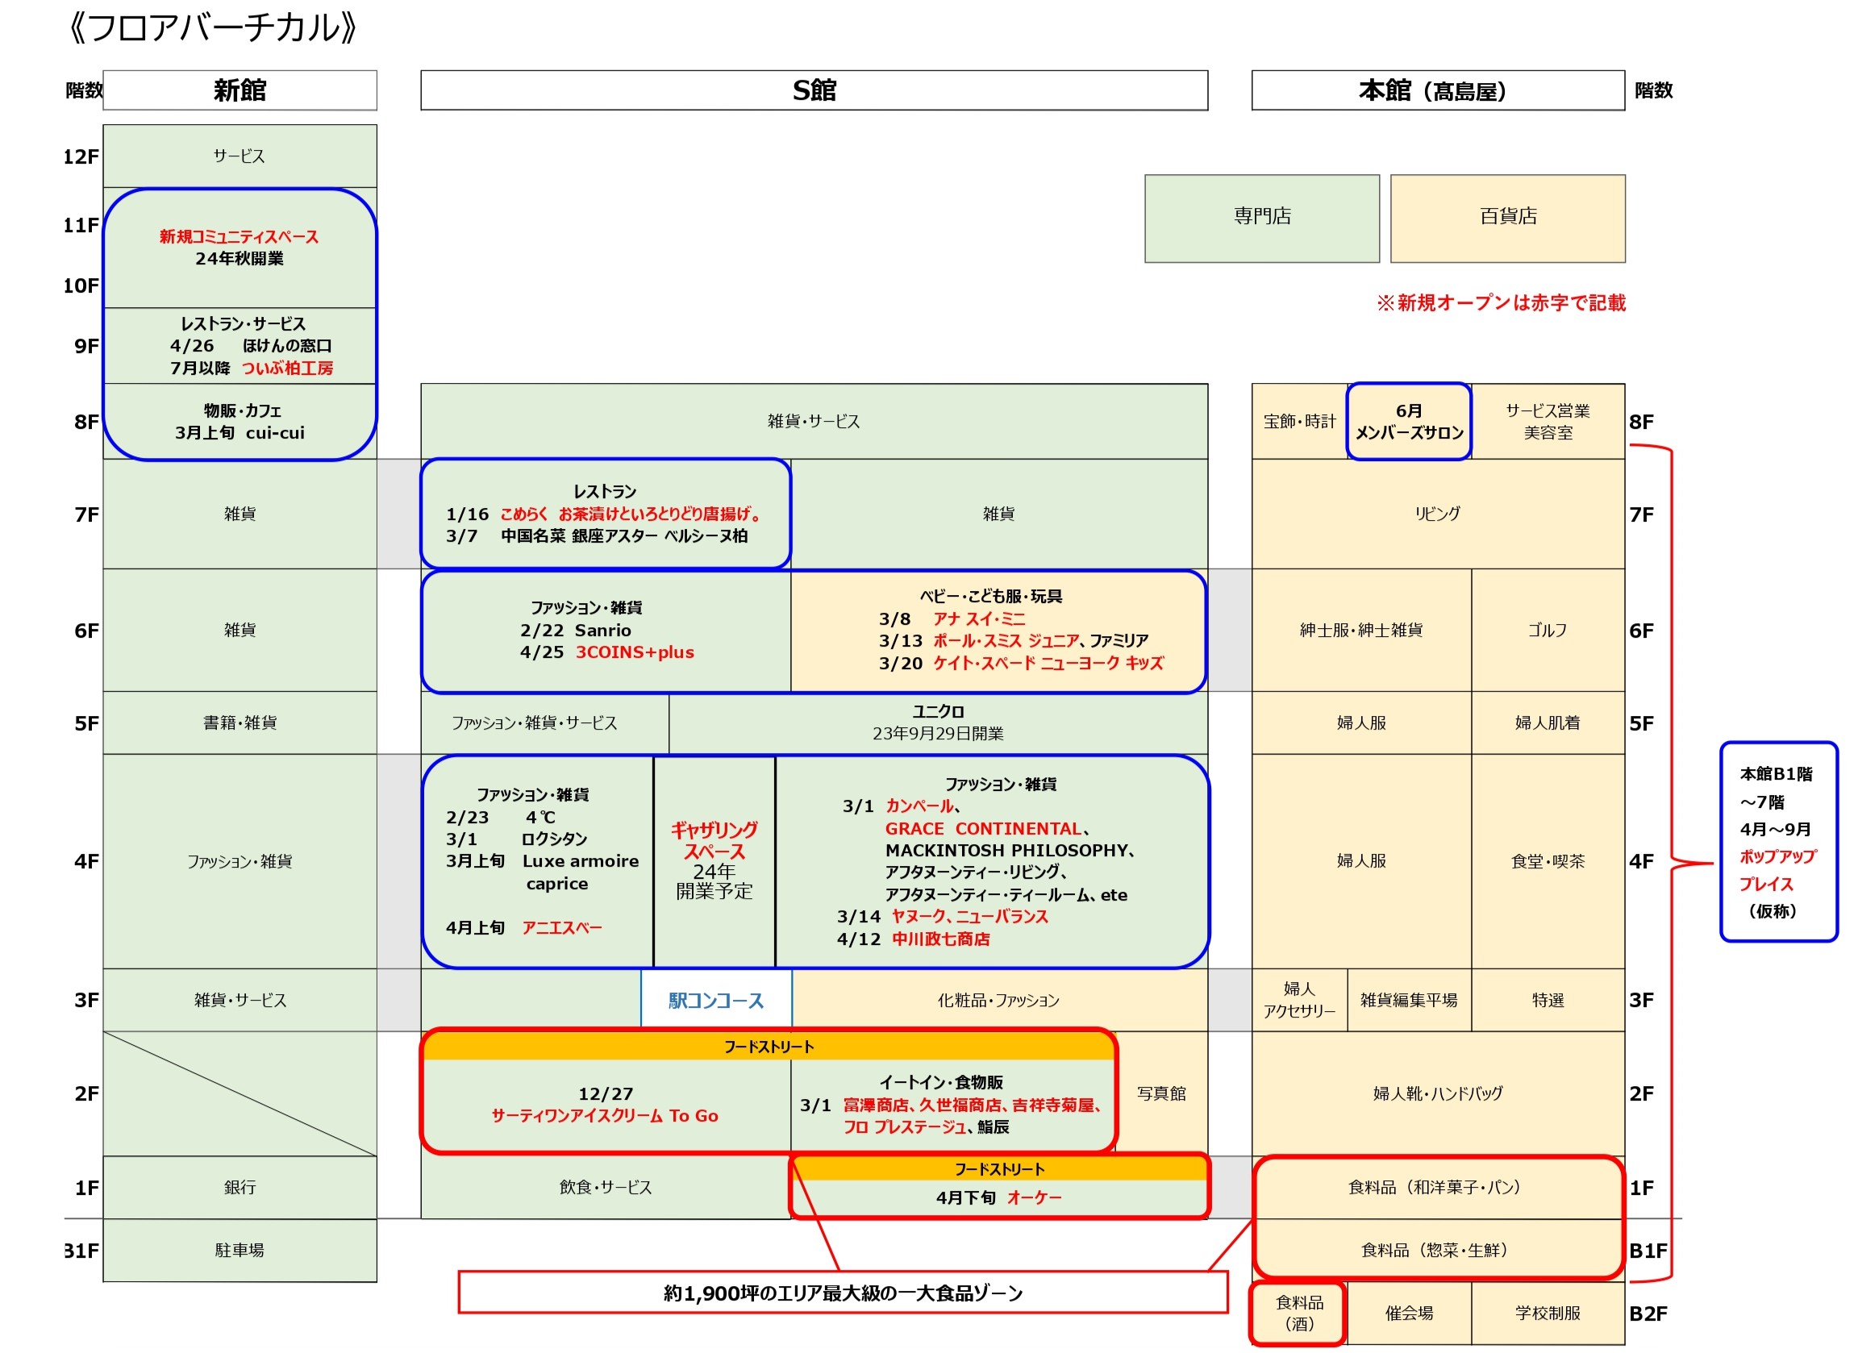Click the つむぐ柏工房 red text
The height and width of the screenshot is (1353, 1858).
point(288,368)
